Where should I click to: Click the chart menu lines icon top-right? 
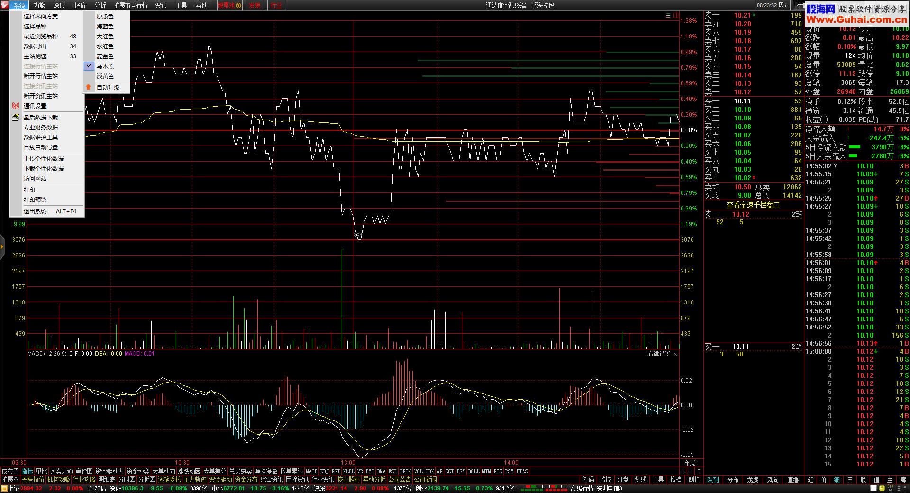(668, 16)
